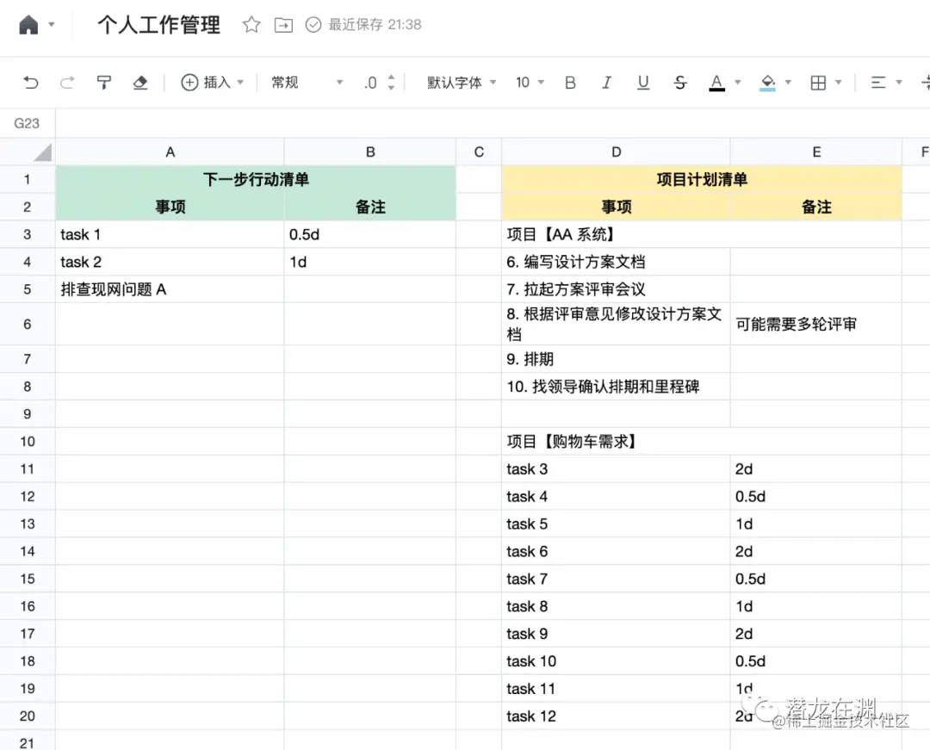
Task: Click the document title 个人工作管理
Action: point(159,25)
